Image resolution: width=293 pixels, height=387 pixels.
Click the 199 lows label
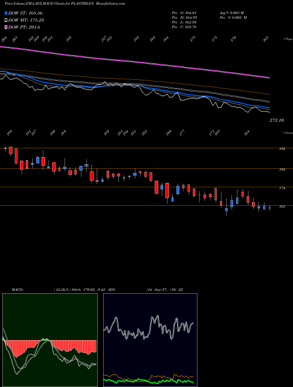click(x=9, y=133)
